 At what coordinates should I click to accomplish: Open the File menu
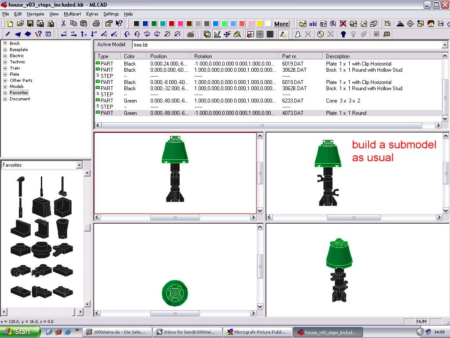click(6, 14)
